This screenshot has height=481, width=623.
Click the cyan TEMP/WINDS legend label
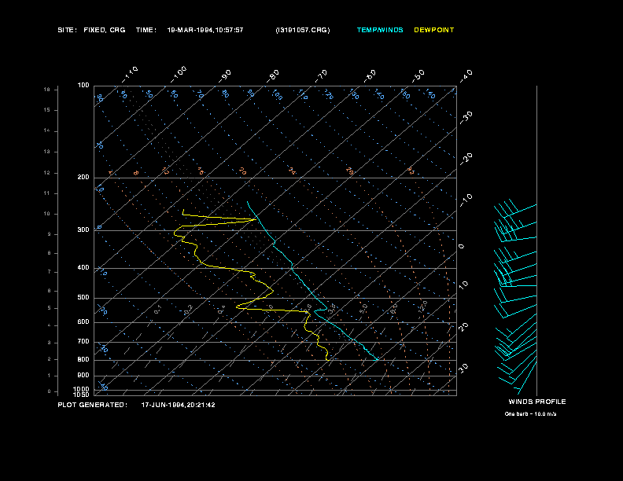380,30
